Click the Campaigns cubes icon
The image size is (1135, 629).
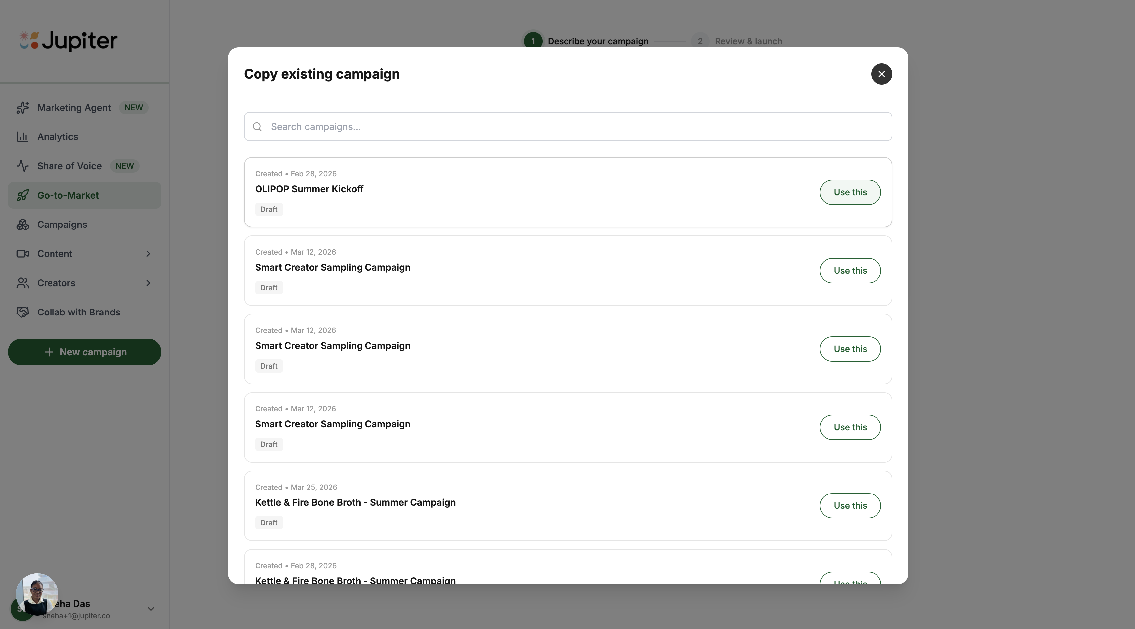click(x=23, y=225)
